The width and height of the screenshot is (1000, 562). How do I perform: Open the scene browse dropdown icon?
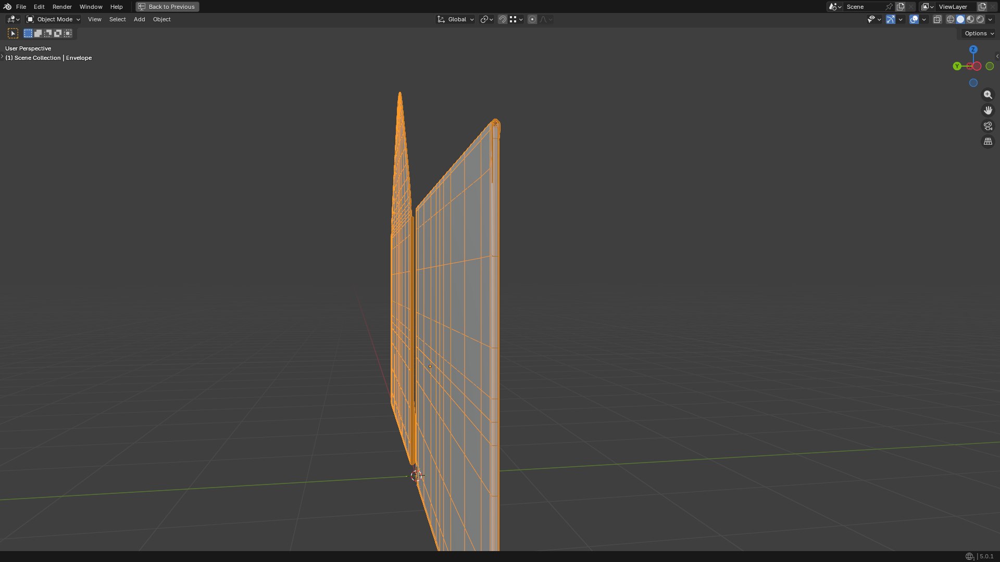pyautogui.click(x=835, y=7)
